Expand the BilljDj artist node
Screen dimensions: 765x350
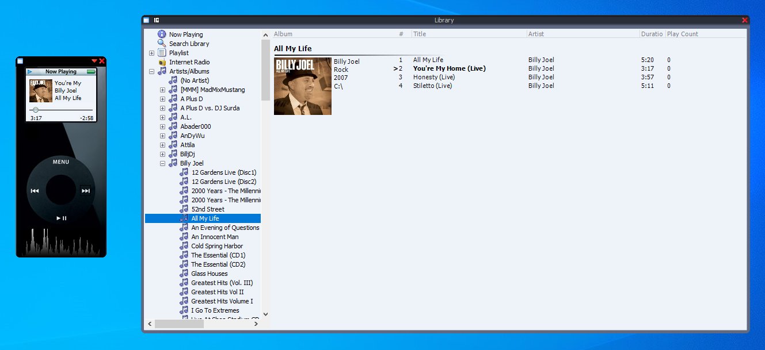(x=162, y=154)
